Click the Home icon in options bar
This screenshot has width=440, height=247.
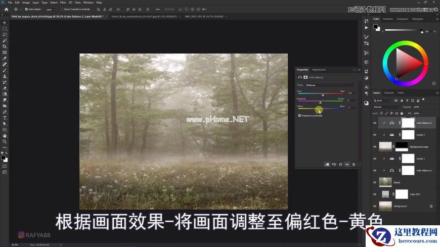coord(7,9)
